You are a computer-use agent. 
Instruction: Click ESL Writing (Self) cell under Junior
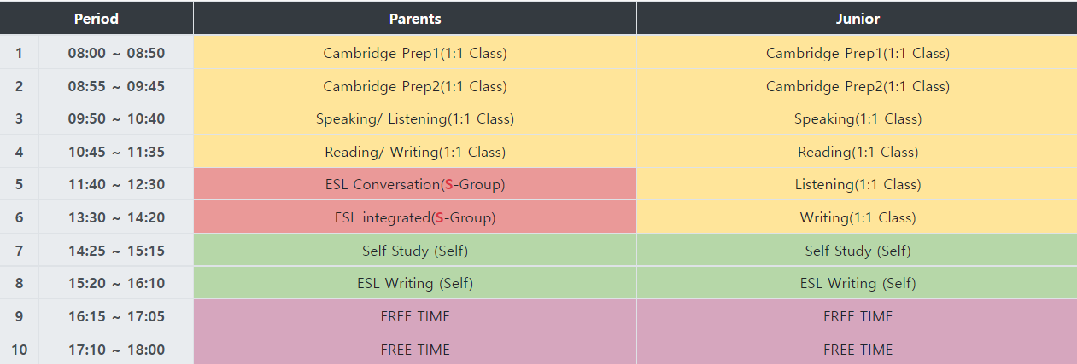[x=857, y=283]
